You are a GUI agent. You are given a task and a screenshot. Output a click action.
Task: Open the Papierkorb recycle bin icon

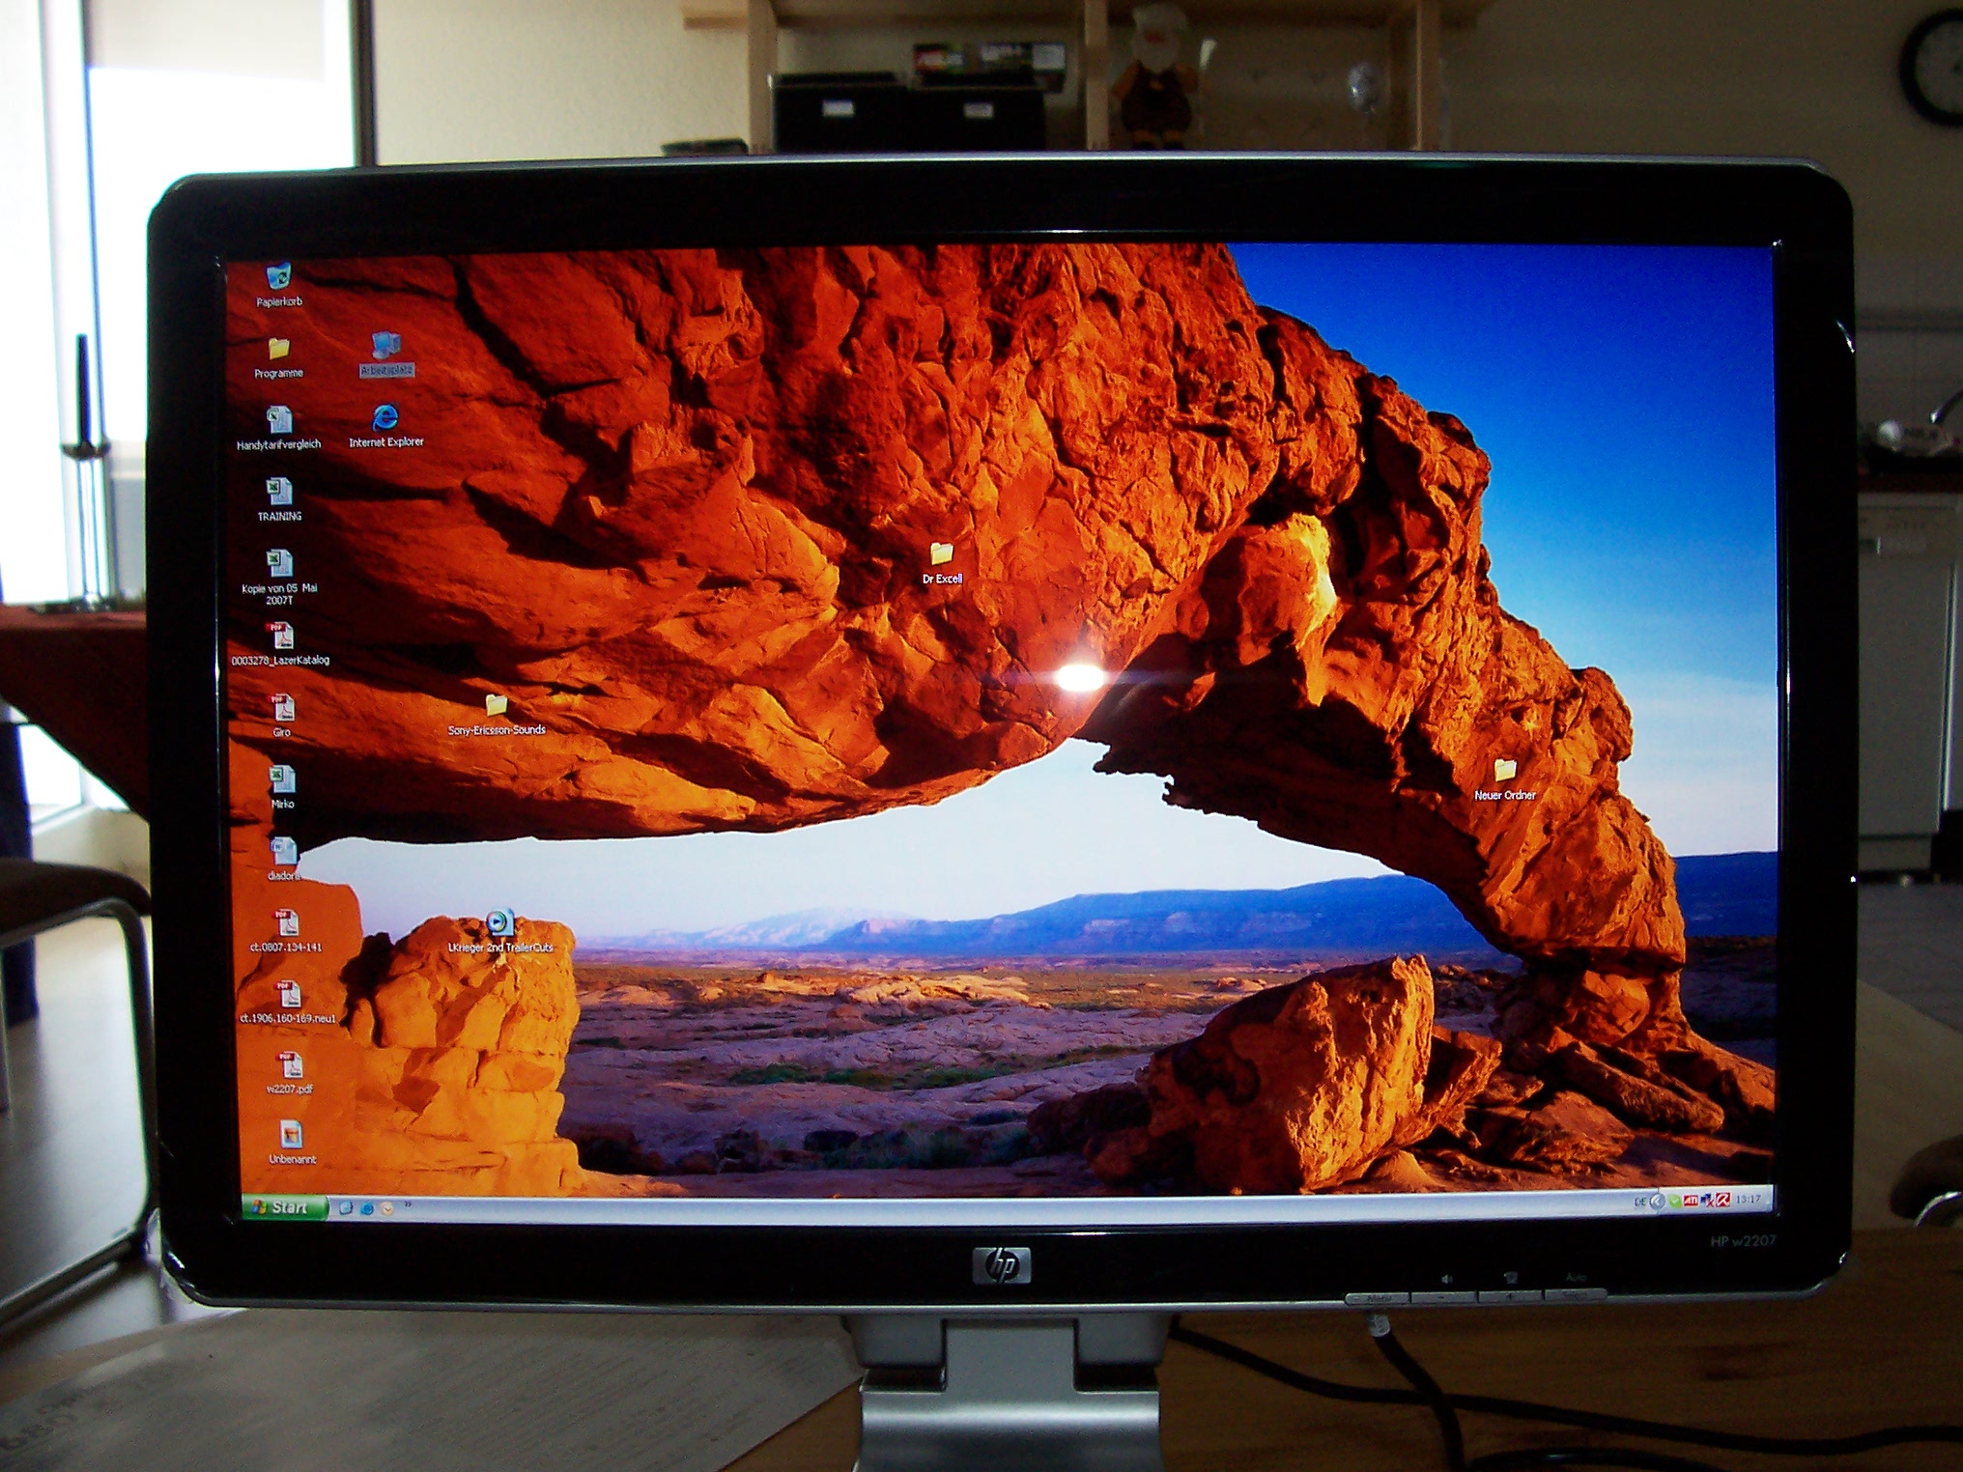click(278, 277)
